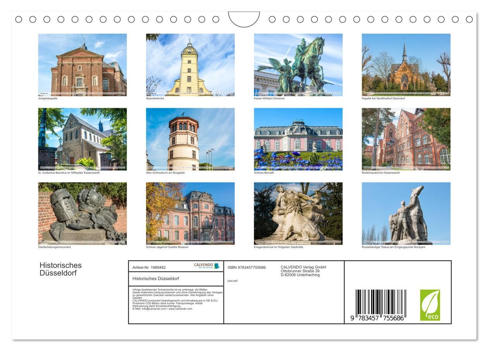
Task: Click the CALVENDO logo
Action: 206,266
